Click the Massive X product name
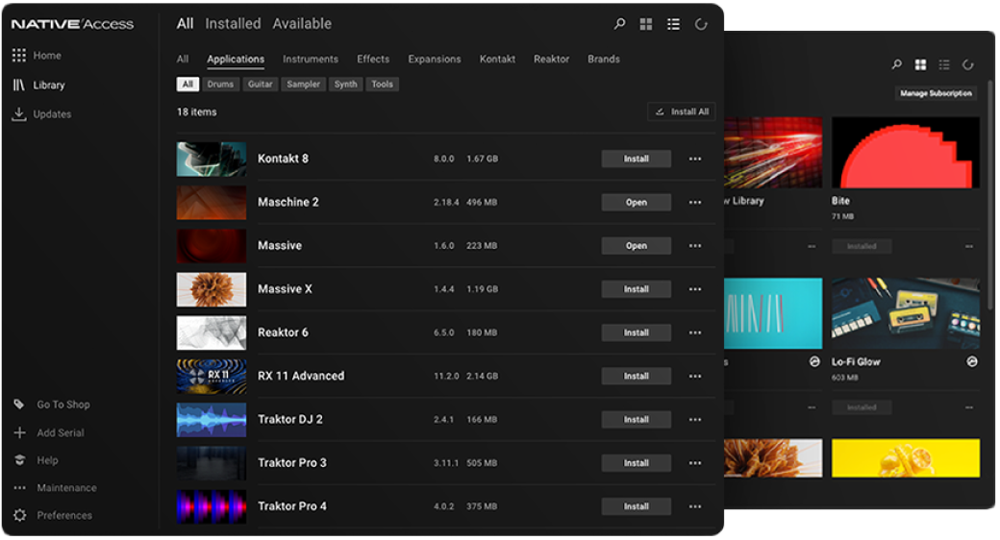The width and height of the screenshot is (1000, 540). 285,289
